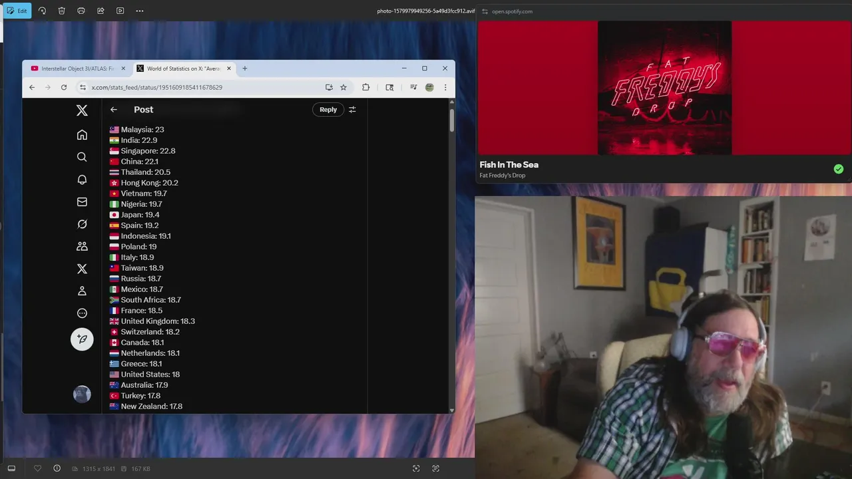852x479 pixels.
Task: Click the actual-size zoom icon in Photos status bar
Action: (435, 468)
